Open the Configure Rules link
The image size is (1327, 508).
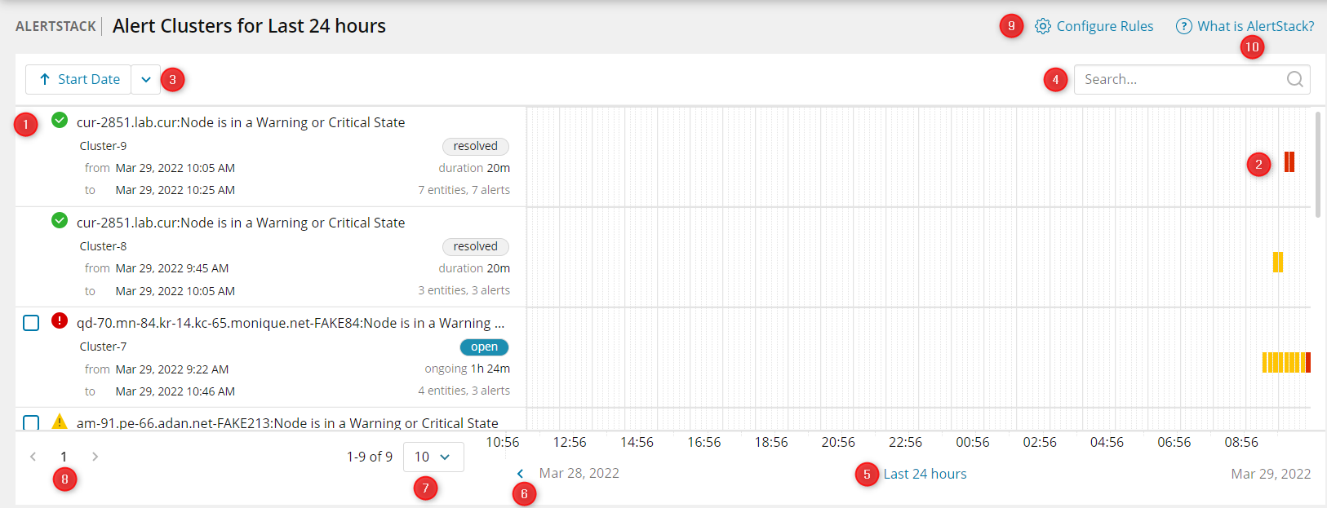coord(1104,26)
